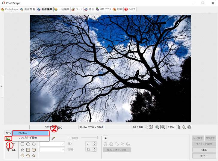
Task: Click the 保存 save button
Action: pos(204,150)
